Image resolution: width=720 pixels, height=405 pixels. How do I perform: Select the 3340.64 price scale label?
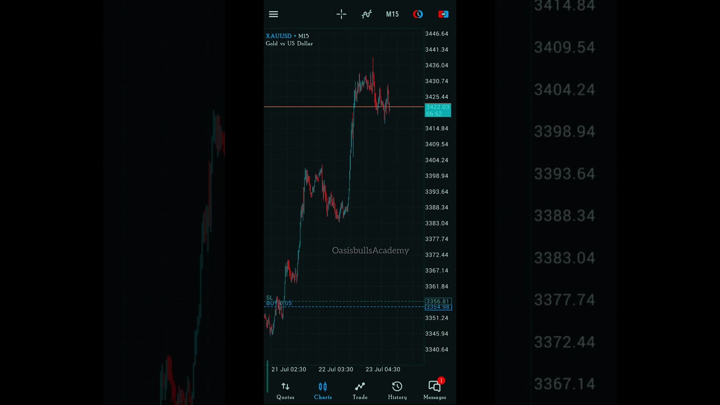coord(437,350)
